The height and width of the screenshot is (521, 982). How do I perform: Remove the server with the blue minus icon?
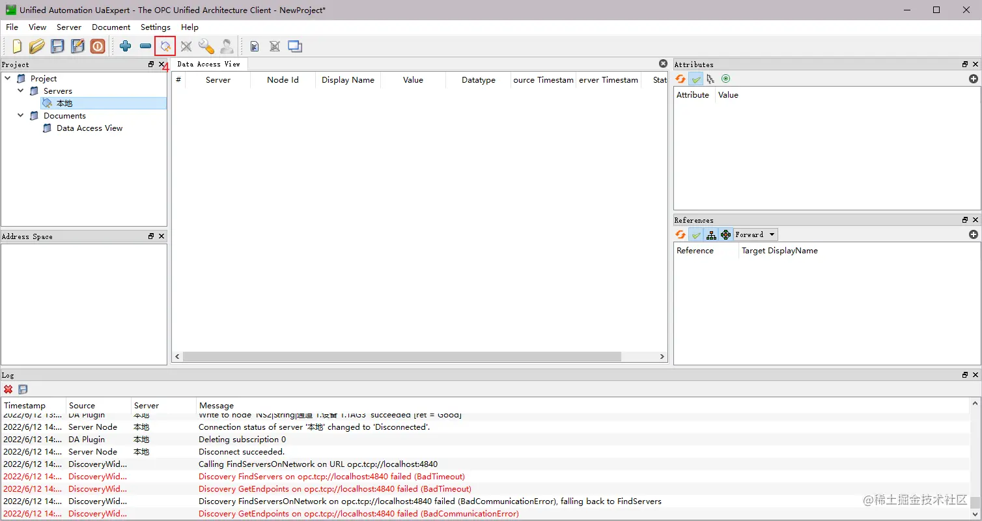tap(145, 46)
